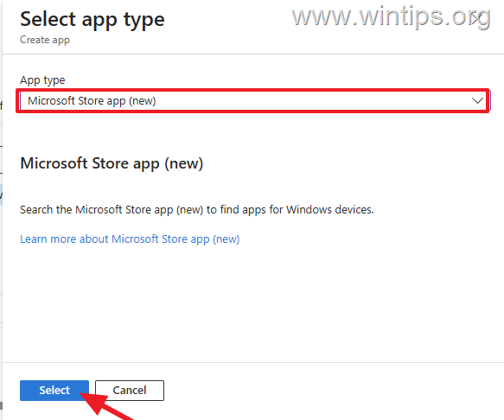Close the Select app type pane
The image size is (504, 420).
point(477,19)
